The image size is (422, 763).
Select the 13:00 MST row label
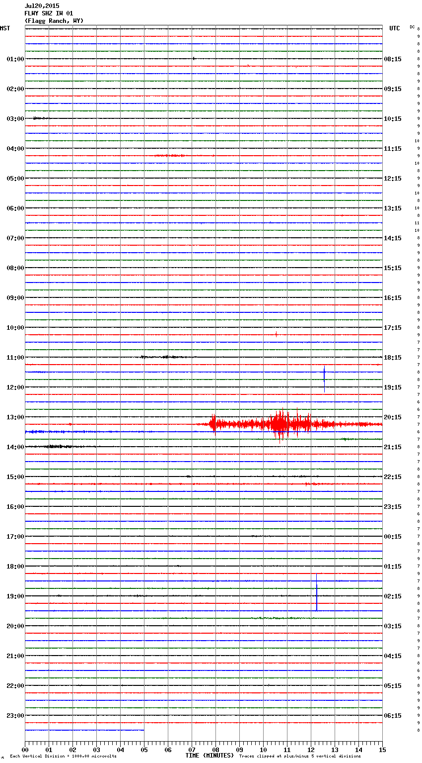15,417
